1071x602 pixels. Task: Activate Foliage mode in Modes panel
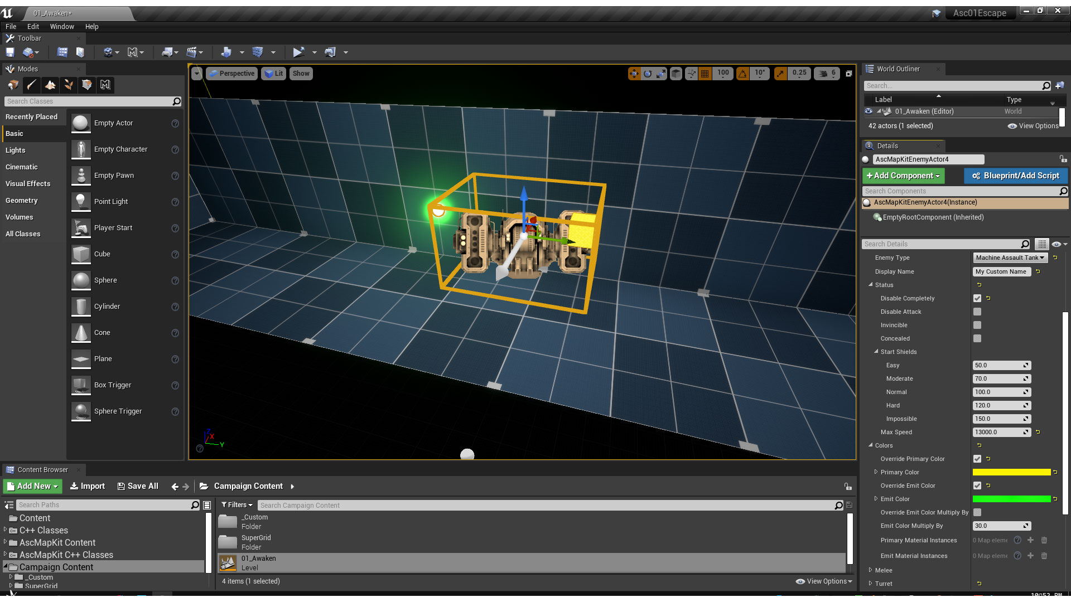click(69, 85)
